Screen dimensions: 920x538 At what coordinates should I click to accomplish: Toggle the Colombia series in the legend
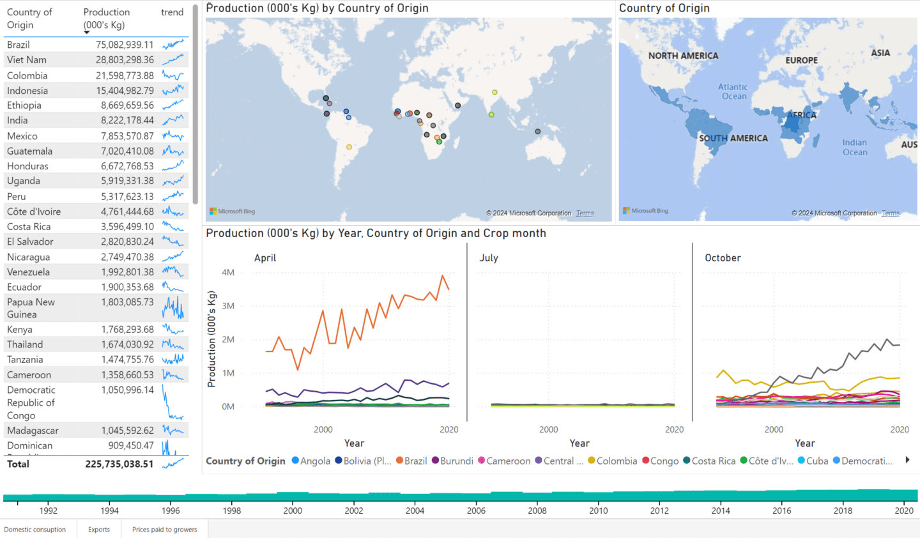coord(592,461)
